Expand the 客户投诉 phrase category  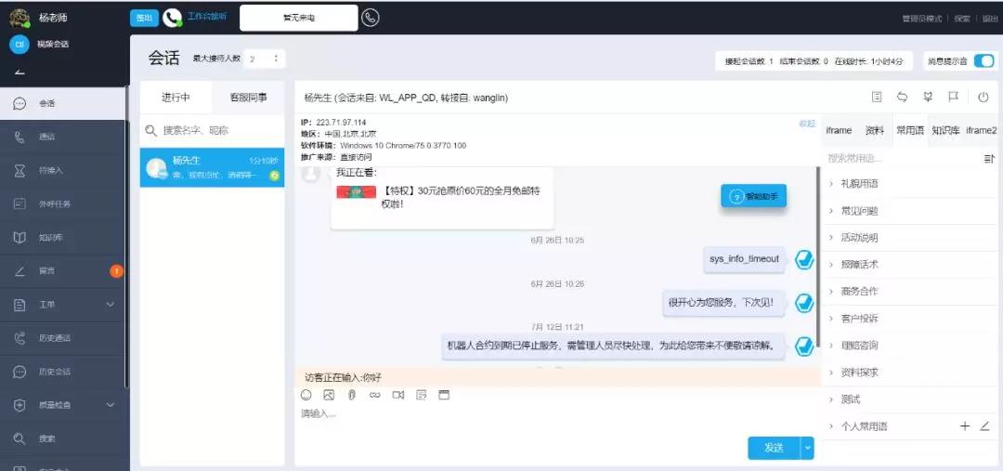tap(859, 319)
